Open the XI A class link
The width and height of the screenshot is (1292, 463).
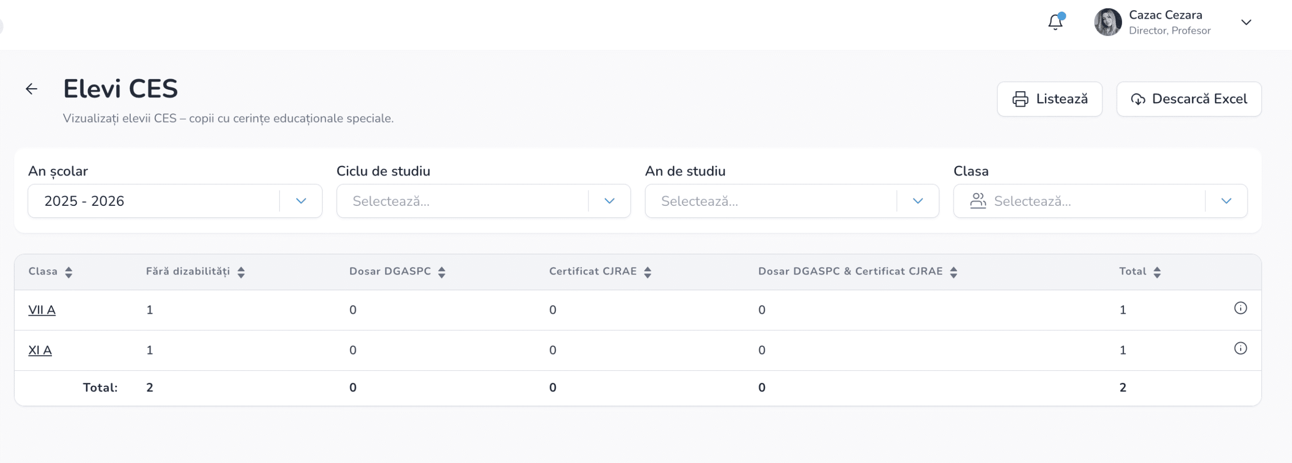40,350
